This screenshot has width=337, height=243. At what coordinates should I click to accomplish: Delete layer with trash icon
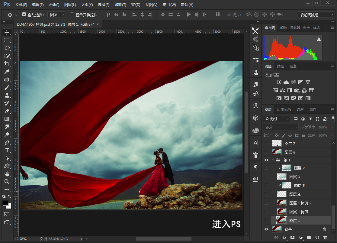[x=325, y=238]
